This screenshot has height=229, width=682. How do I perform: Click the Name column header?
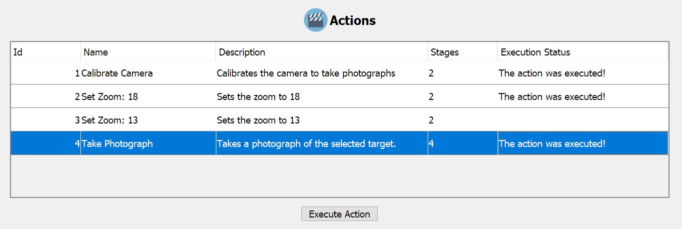tap(148, 52)
